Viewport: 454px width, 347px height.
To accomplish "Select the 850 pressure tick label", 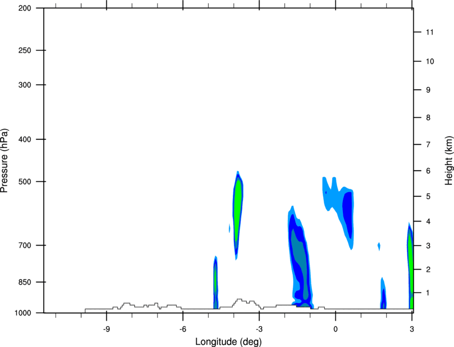I will pyautogui.click(x=25, y=282).
